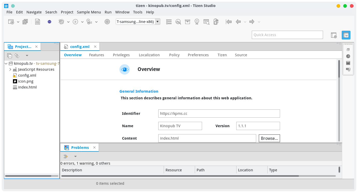Click the Run with list external tools icon
Screen dimensions: 358x193
pos(89,22)
